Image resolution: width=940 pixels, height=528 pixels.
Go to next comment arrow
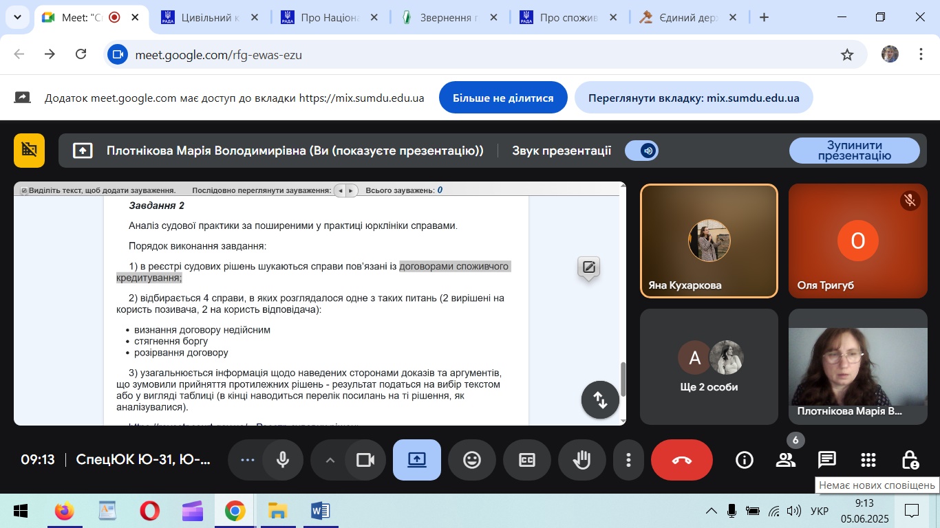pos(351,190)
